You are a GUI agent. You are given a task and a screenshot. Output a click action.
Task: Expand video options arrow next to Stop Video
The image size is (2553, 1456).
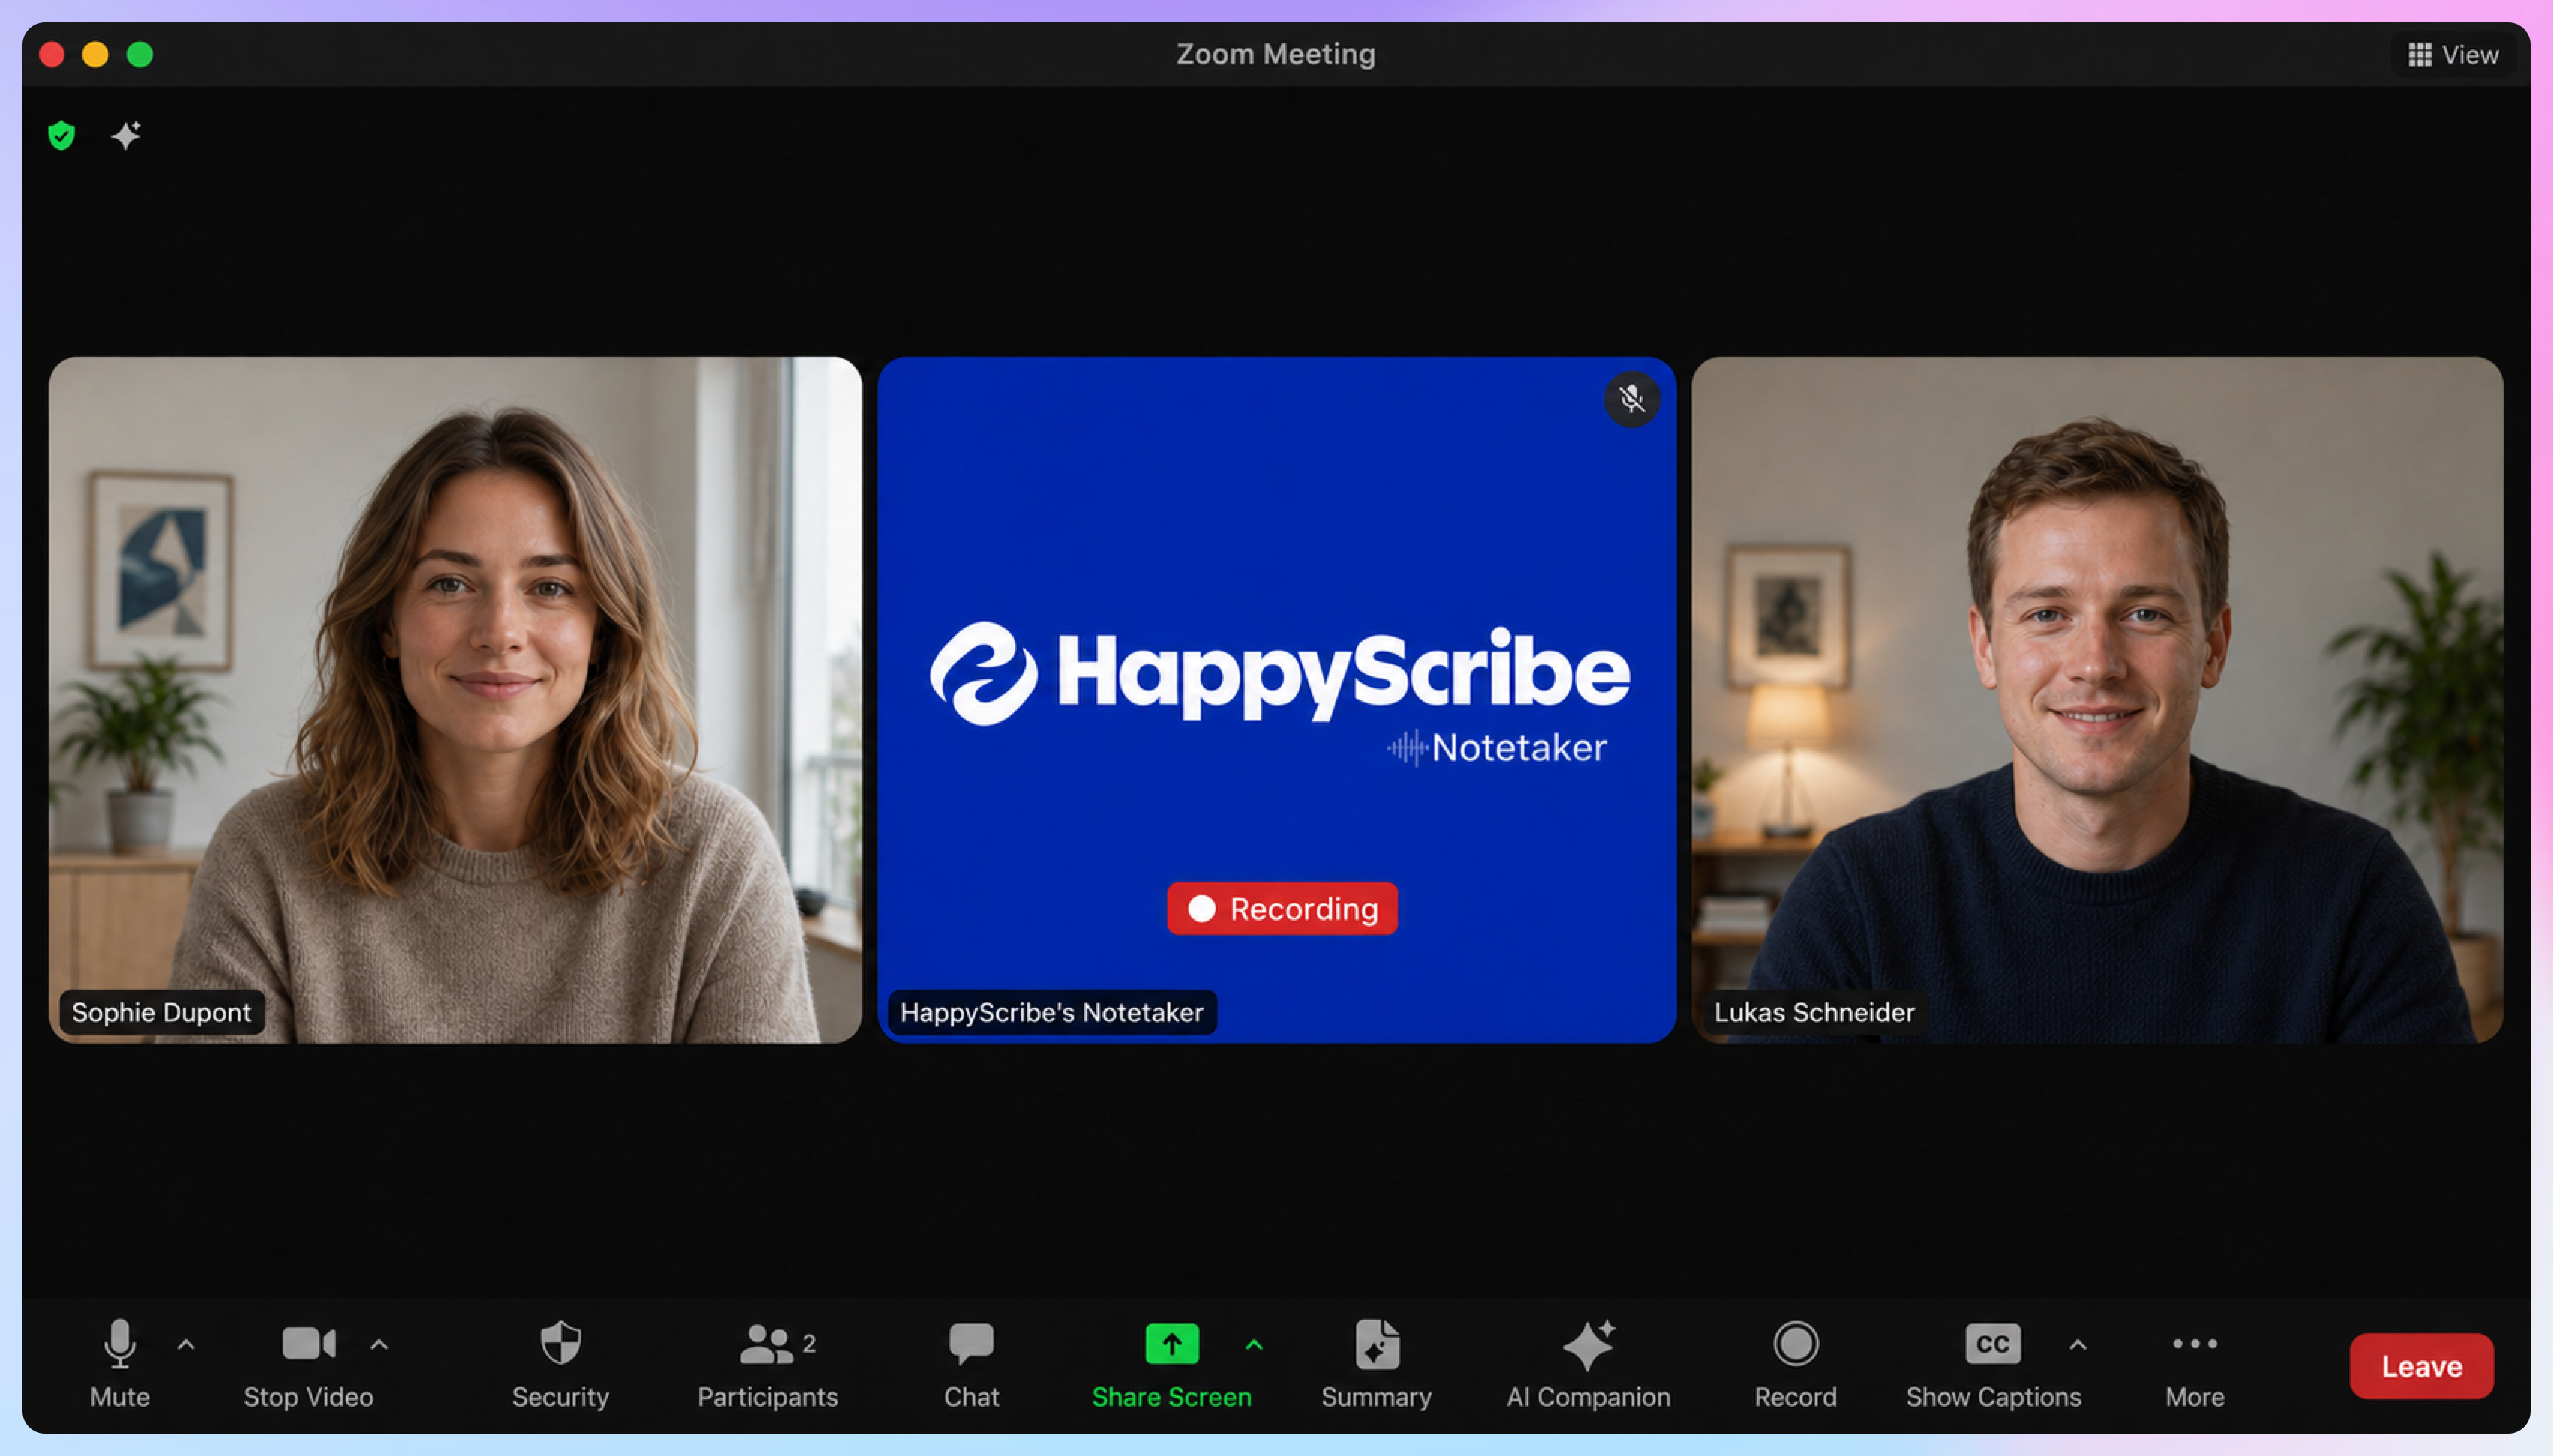[379, 1345]
